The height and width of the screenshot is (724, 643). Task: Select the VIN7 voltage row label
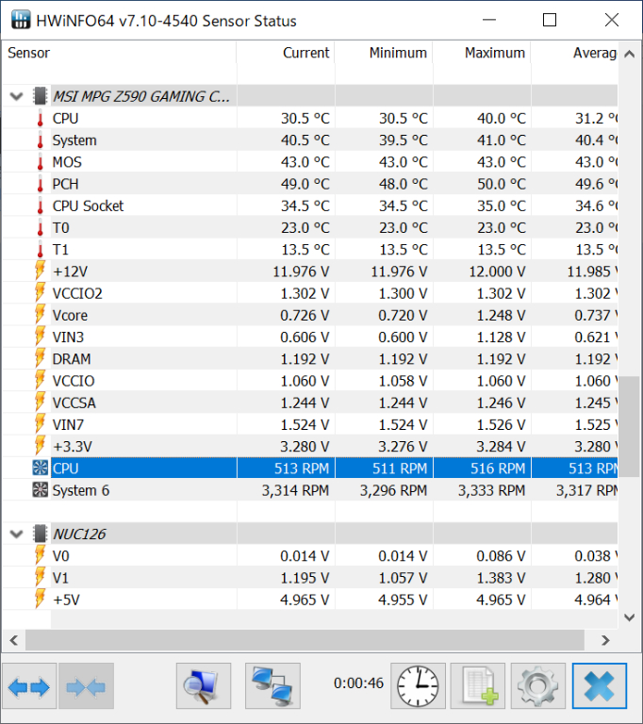[x=68, y=425]
